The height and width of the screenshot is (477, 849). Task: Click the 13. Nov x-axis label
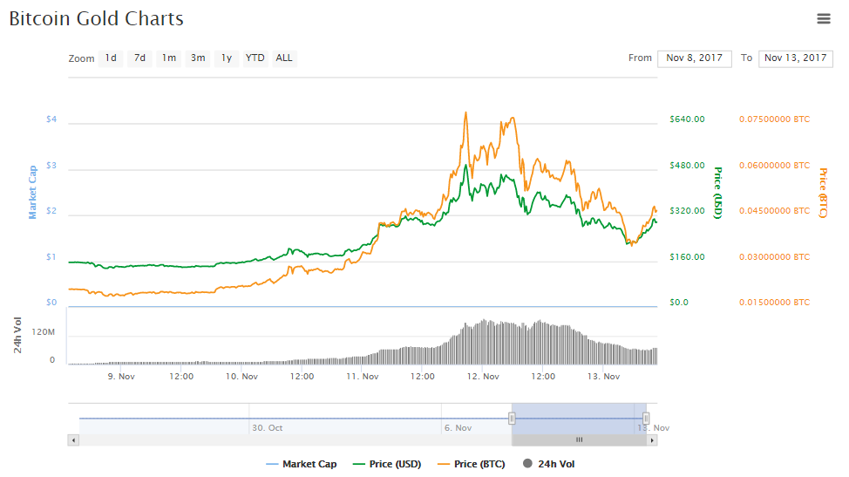click(604, 377)
